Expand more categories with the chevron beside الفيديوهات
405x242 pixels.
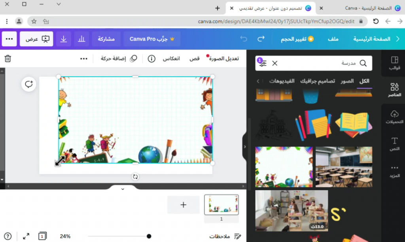coord(258,81)
